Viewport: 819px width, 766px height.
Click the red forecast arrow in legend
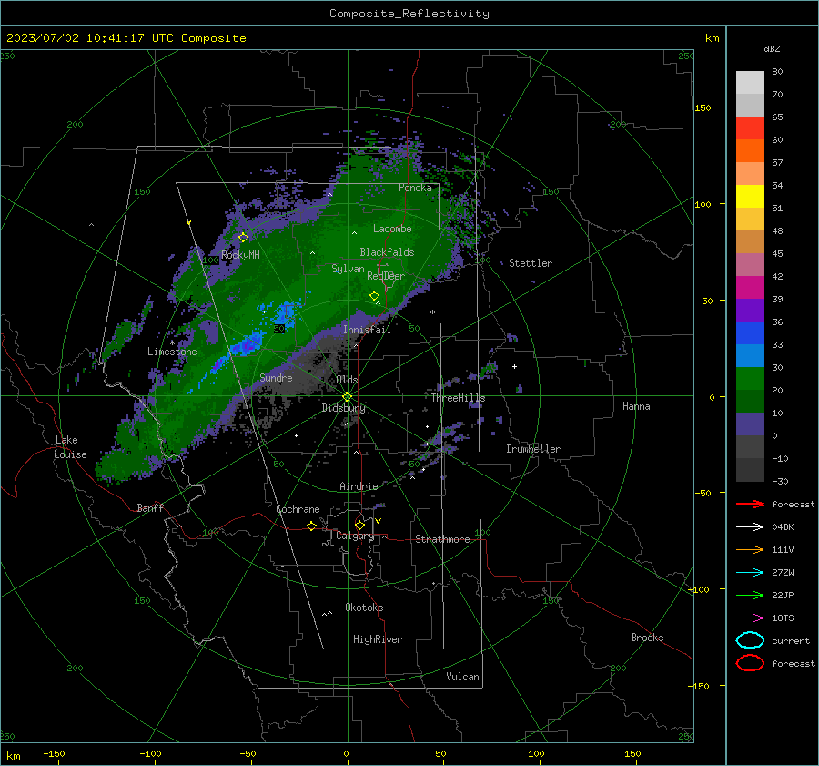[750, 504]
